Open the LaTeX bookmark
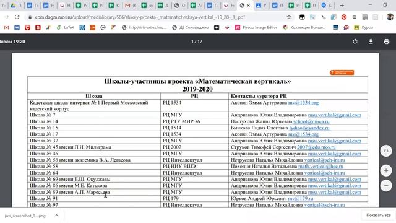 pyautogui.click(x=65, y=27)
